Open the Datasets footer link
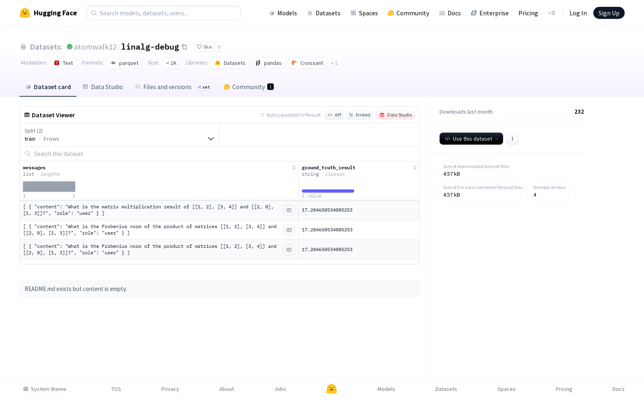The height and width of the screenshot is (403, 644). click(x=446, y=389)
